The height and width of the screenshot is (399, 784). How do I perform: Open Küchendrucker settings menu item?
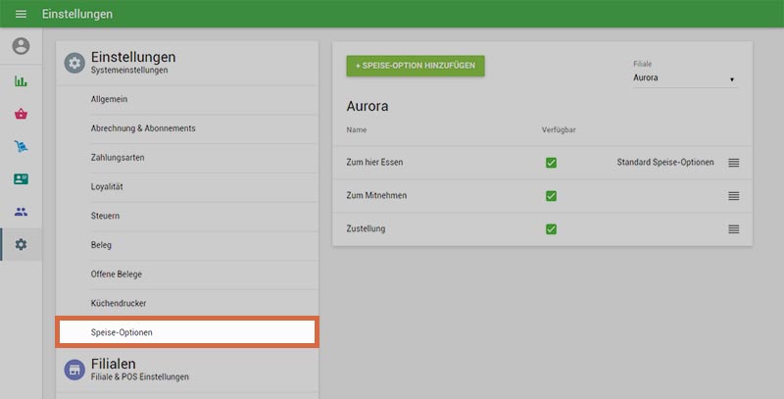pos(118,304)
